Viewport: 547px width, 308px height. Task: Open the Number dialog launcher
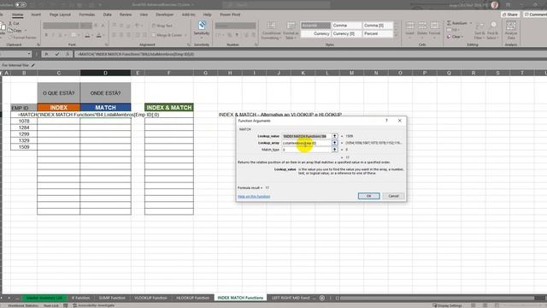[x=256, y=44]
